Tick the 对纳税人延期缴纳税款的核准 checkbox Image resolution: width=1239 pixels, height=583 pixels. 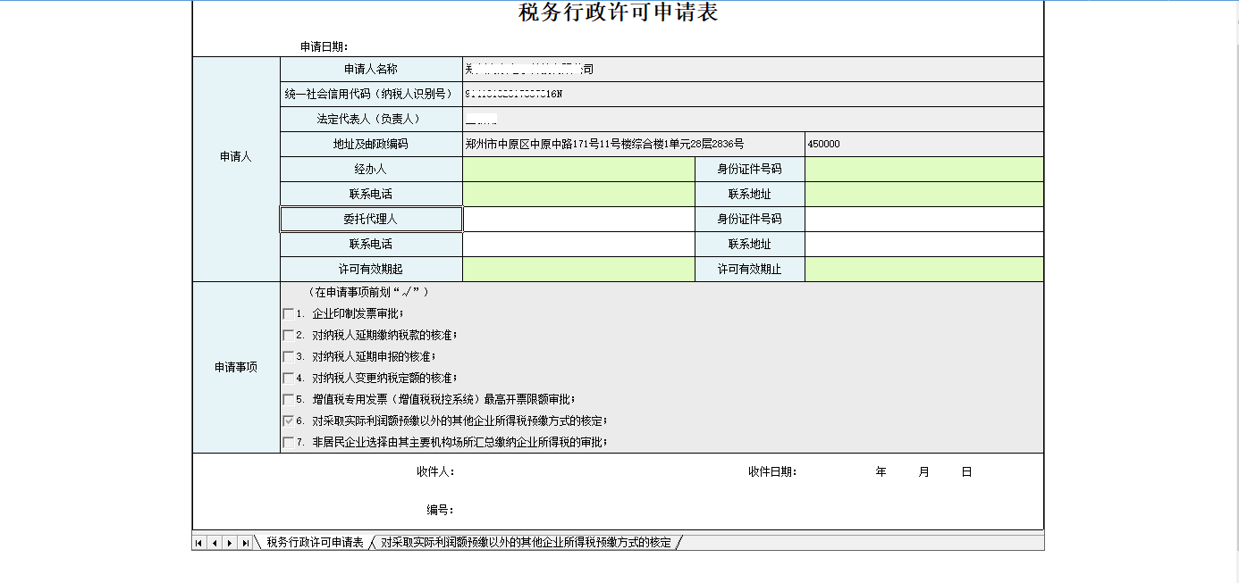[x=288, y=336]
